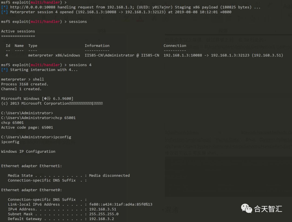This screenshot has height=222, width=292.
Task: Click 'Media disconnected' value
Action: coord(109,176)
